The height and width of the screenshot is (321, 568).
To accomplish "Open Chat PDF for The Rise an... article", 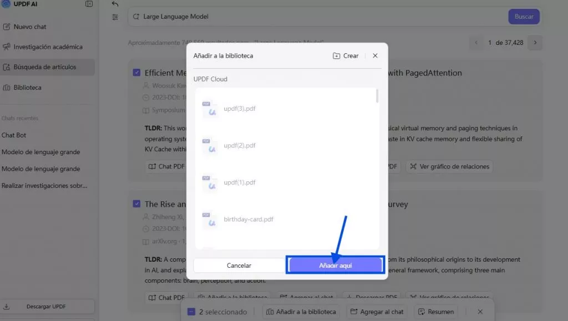I will click(x=166, y=298).
